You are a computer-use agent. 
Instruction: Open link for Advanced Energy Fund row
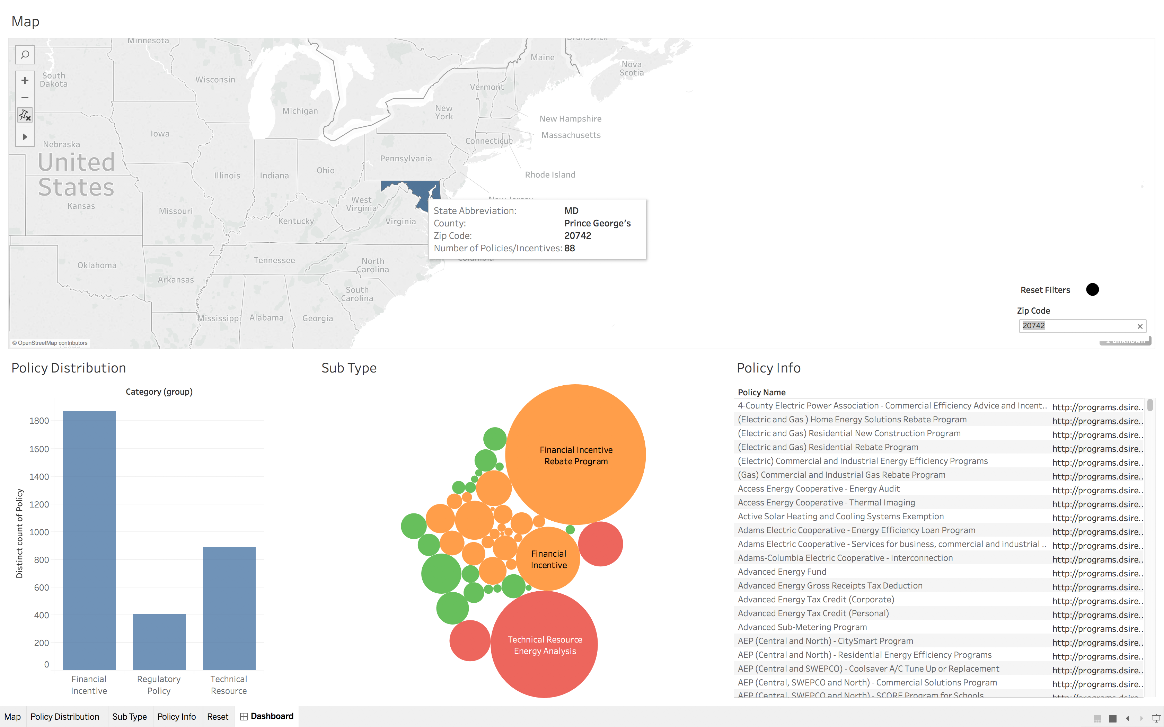click(1097, 573)
